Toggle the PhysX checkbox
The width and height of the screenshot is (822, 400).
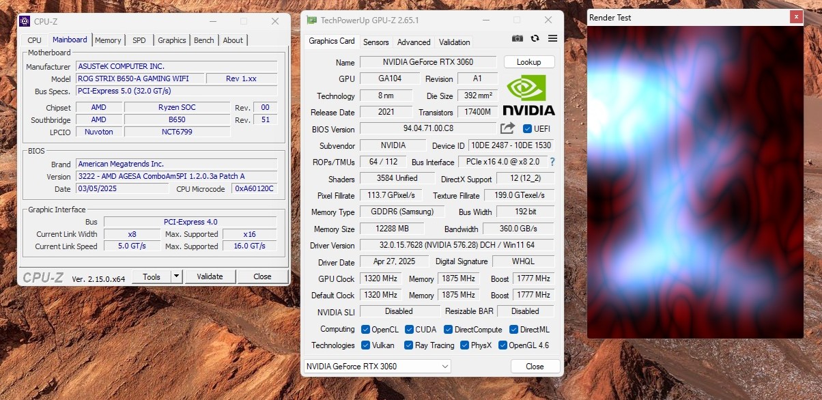pos(464,345)
